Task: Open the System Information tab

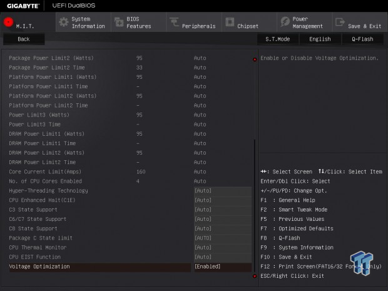Action: tap(83, 23)
